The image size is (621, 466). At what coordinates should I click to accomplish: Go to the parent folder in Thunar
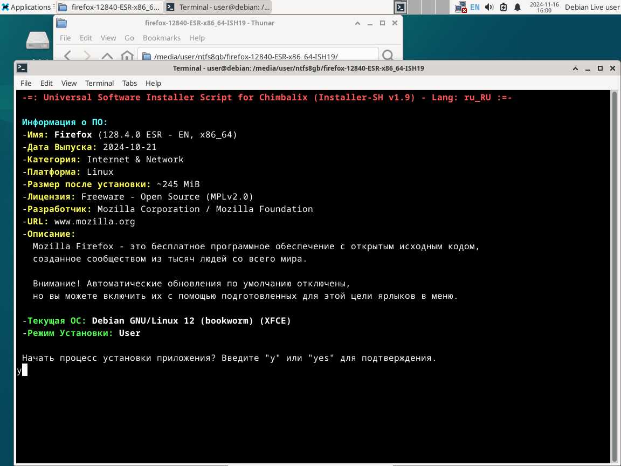(x=107, y=55)
